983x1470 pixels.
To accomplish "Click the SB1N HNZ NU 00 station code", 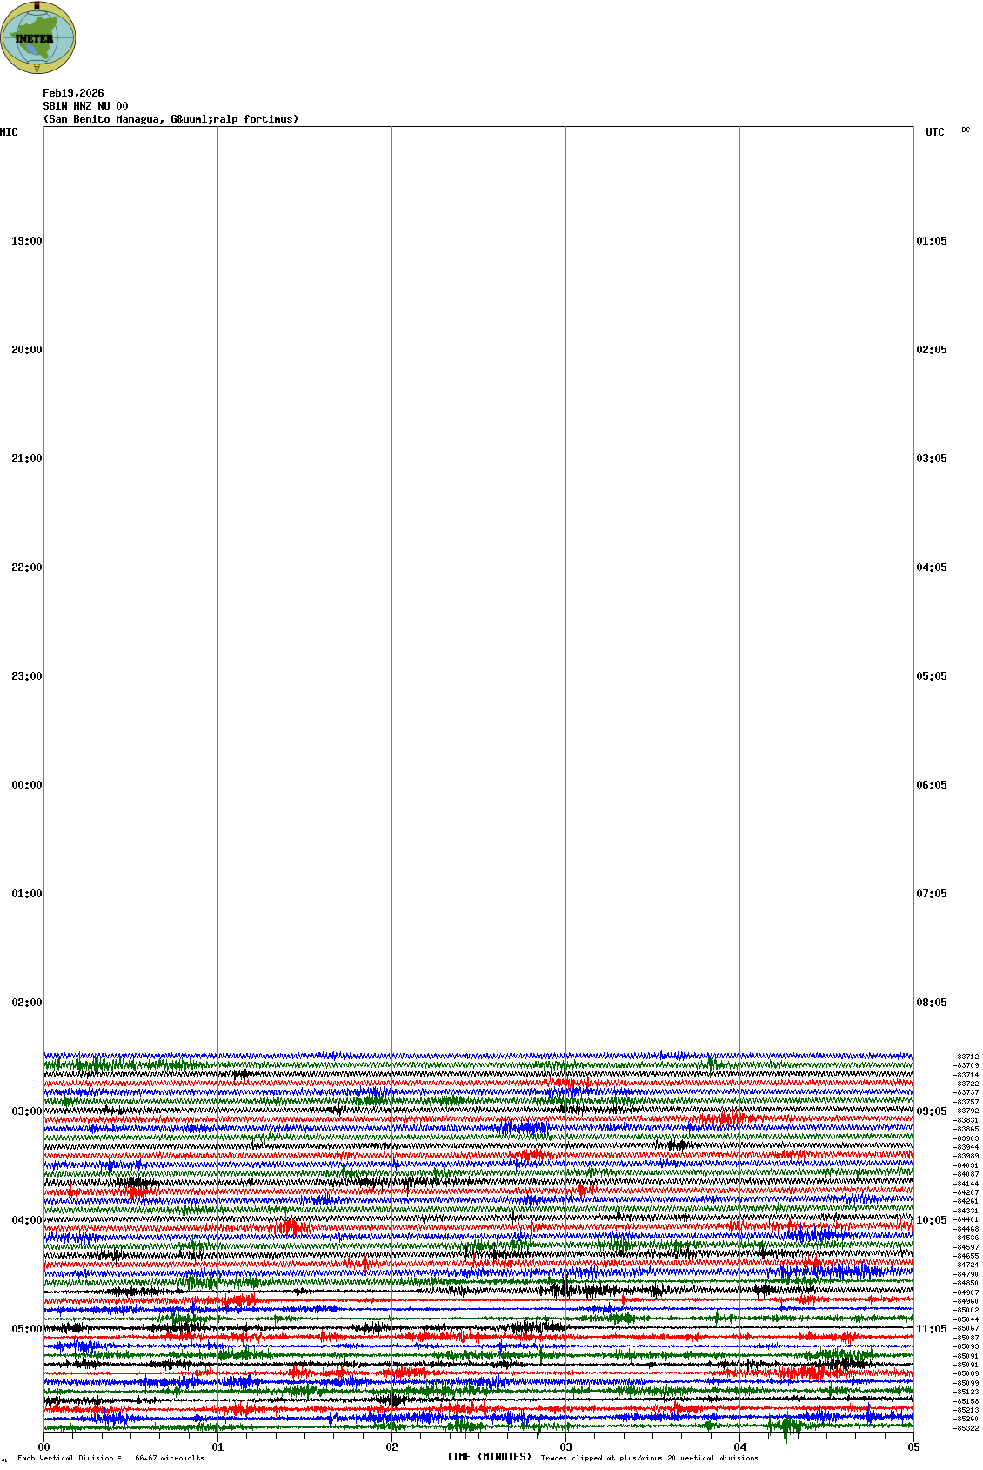I will pos(85,106).
